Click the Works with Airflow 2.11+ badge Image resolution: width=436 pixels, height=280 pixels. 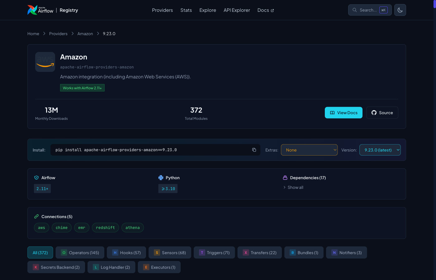pos(82,87)
